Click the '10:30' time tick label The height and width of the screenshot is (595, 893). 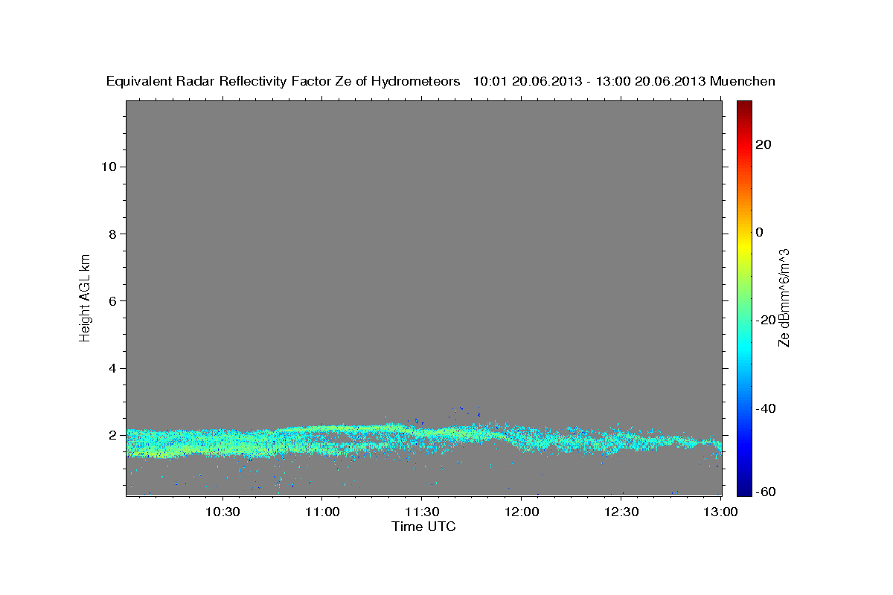223,512
